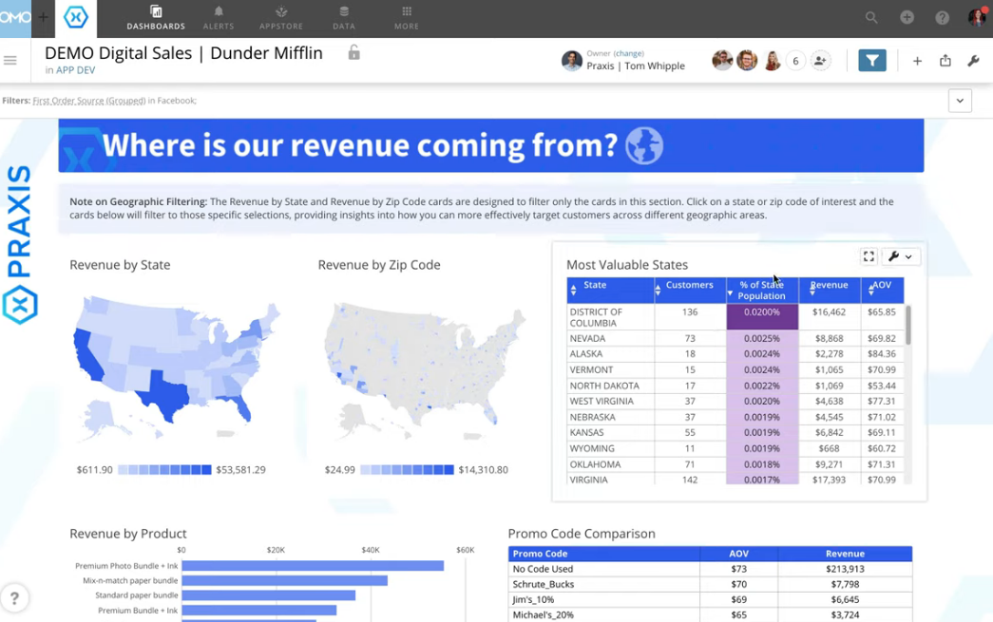Image resolution: width=993 pixels, height=622 pixels.
Task: Click the Revenue by State color legend
Action: (164, 469)
